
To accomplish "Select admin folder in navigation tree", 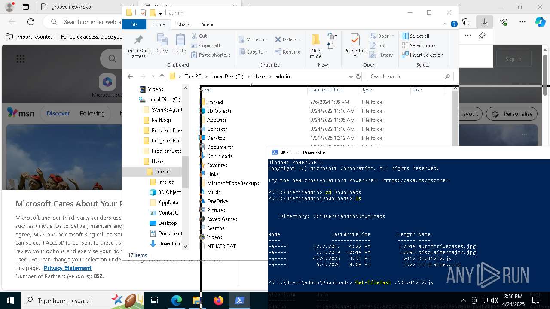I will tap(162, 172).
